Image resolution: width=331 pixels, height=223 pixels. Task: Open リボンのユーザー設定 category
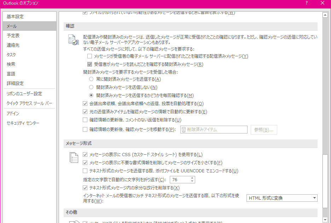pos(30,94)
